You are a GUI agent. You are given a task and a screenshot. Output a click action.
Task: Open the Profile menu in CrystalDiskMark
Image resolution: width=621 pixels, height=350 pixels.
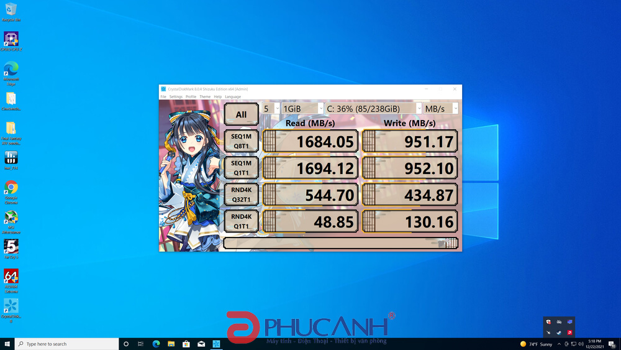[191, 97]
